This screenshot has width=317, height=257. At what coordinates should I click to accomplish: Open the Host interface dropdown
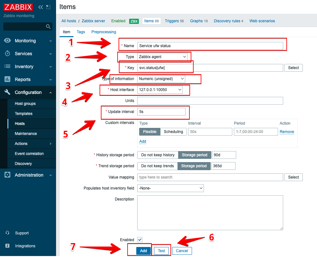(160, 89)
